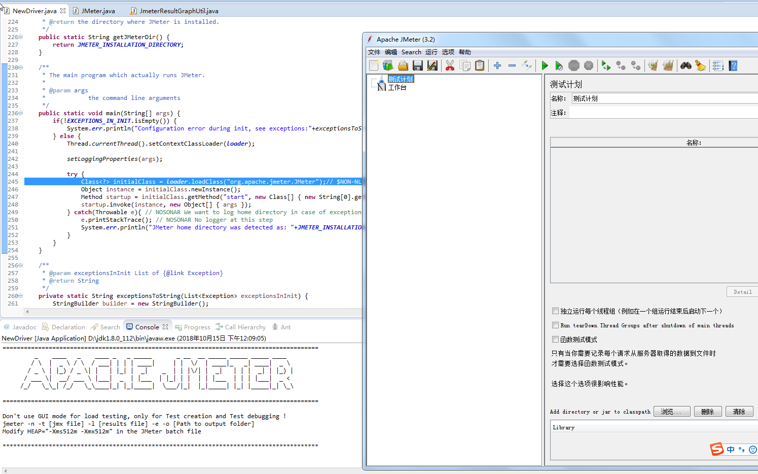Click the 注释 comments input field
The width and height of the screenshot is (758, 474).
point(664,113)
